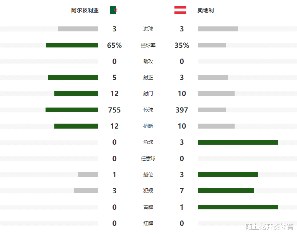Click the Algeria flag icon
The image size is (297, 235).
coord(116,10)
